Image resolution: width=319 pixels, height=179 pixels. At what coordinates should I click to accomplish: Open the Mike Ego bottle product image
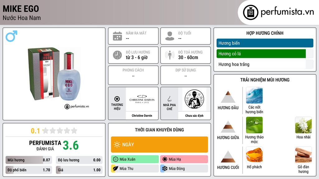(x=54, y=74)
